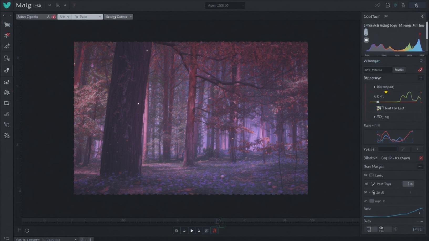
Task: Select the move tool at the sidebar top
Action: pos(7,24)
